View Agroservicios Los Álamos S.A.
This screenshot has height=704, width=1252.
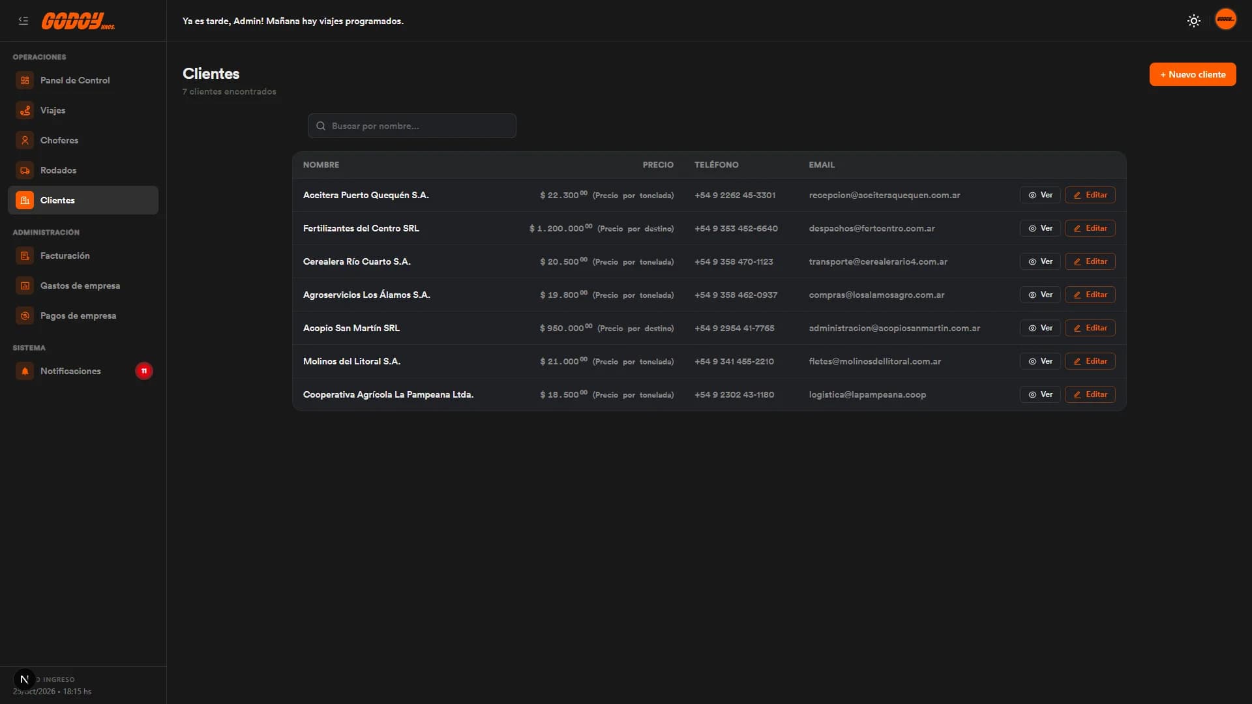coord(1040,295)
